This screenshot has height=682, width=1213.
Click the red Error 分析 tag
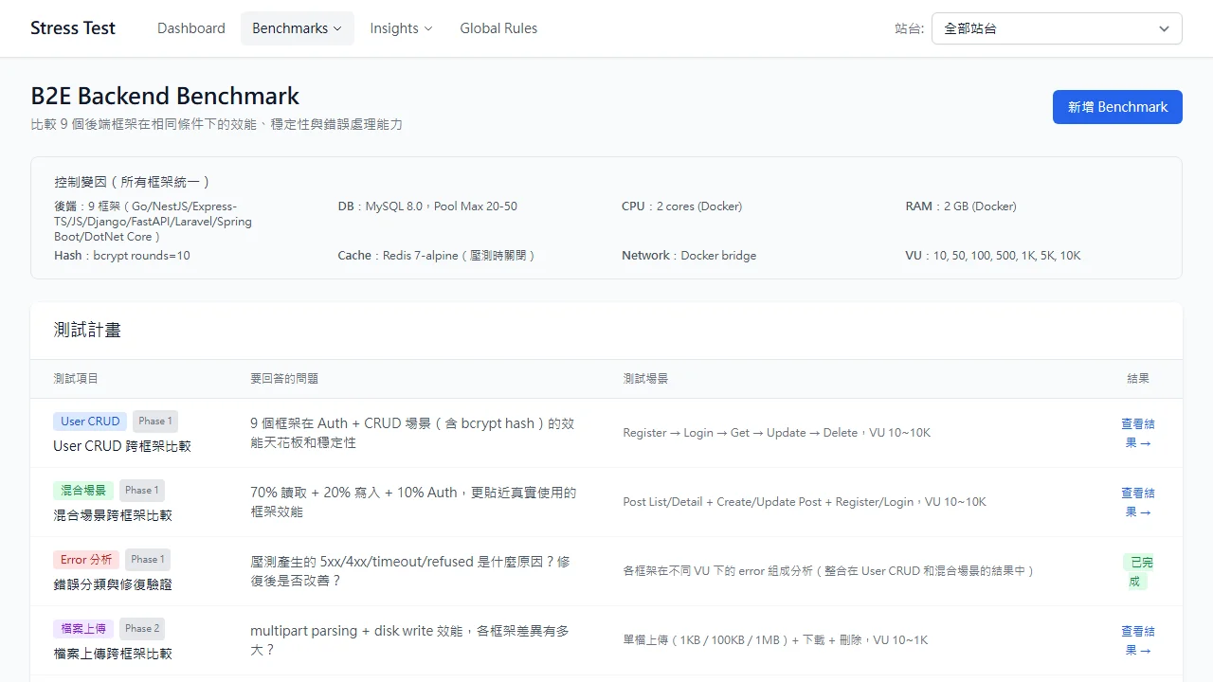pyautogui.click(x=86, y=560)
